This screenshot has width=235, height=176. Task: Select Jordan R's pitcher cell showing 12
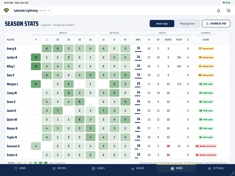tap(36, 57)
